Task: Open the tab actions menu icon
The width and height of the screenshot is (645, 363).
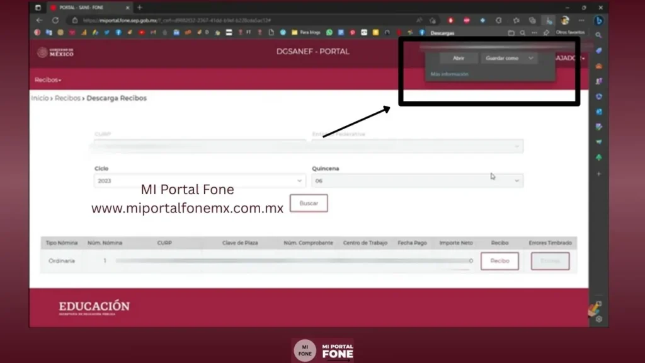Action: 38,8
